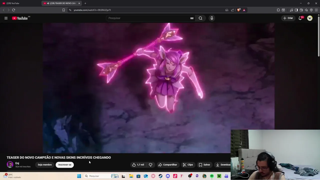Open the browser main menu
Viewport: 320px width, 180px height.
(x=316, y=10)
